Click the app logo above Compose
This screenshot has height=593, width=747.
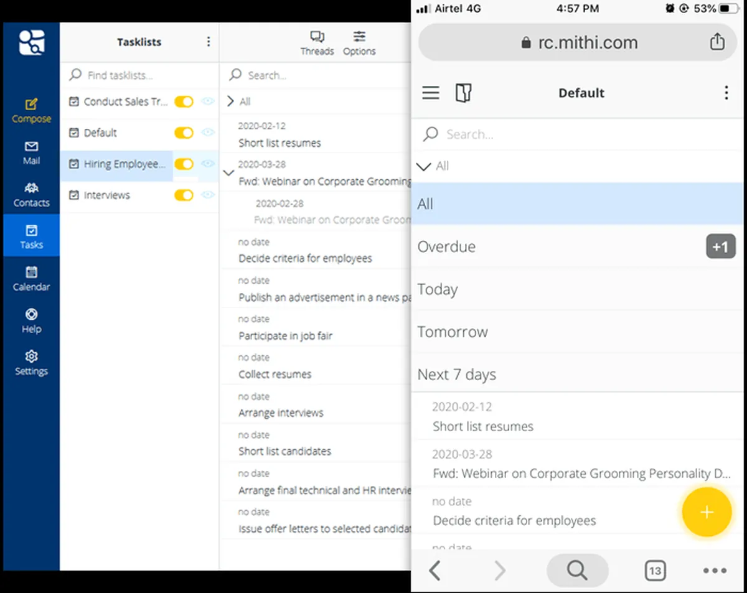click(x=31, y=42)
